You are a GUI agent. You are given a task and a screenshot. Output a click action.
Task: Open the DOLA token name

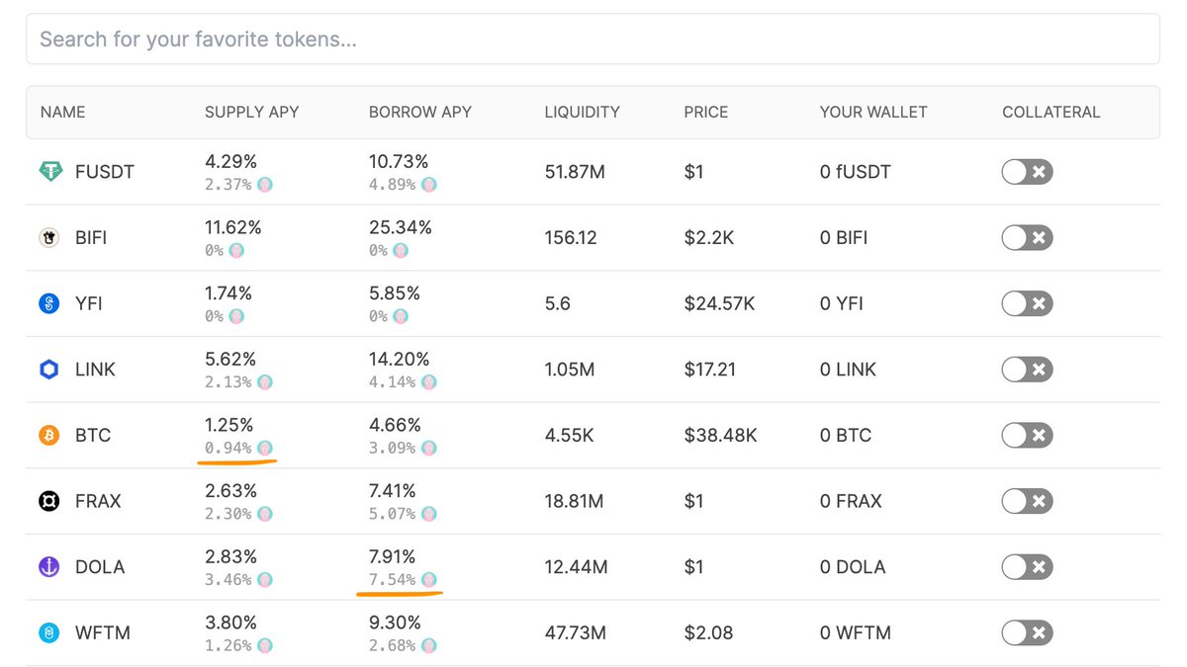click(x=98, y=567)
